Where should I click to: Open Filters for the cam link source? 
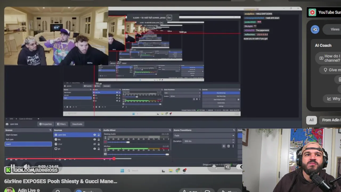coord(62,124)
